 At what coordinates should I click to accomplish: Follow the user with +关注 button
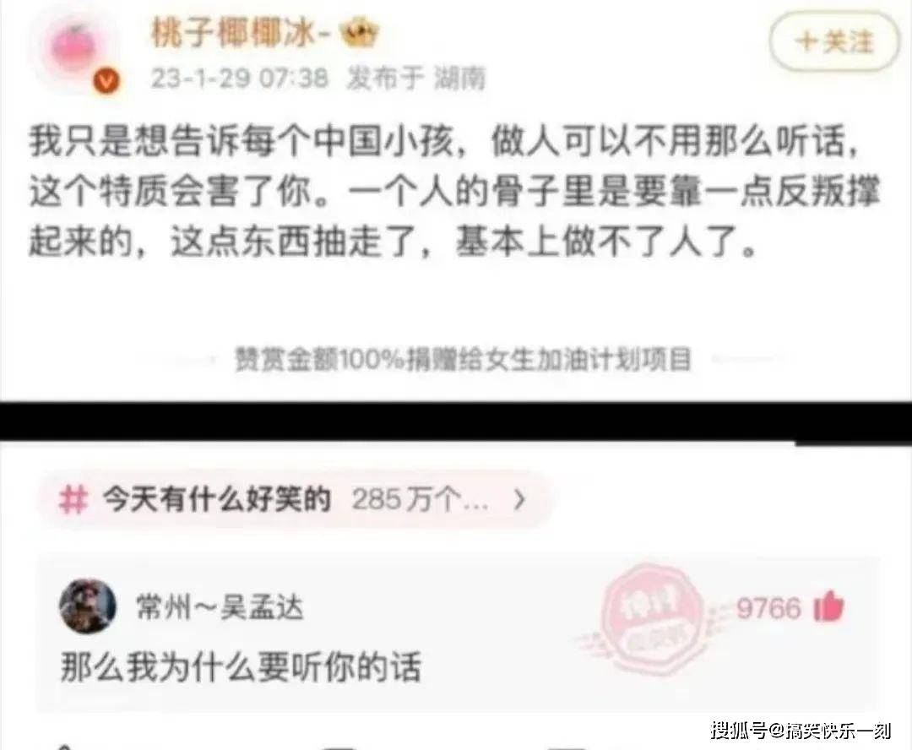(x=834, y=42)
